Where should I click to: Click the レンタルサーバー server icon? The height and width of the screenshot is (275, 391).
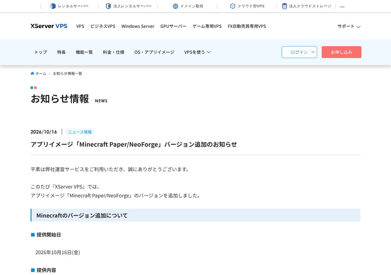click(53, 6)
